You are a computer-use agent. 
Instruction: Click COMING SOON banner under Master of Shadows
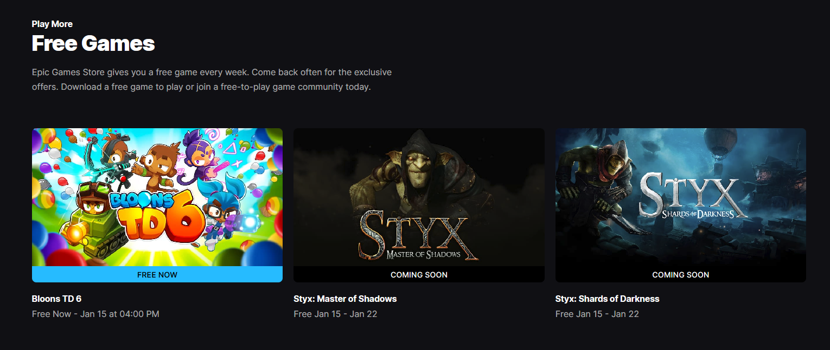tap(419, 274)
